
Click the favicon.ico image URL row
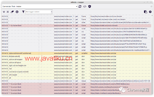[120, 81]
